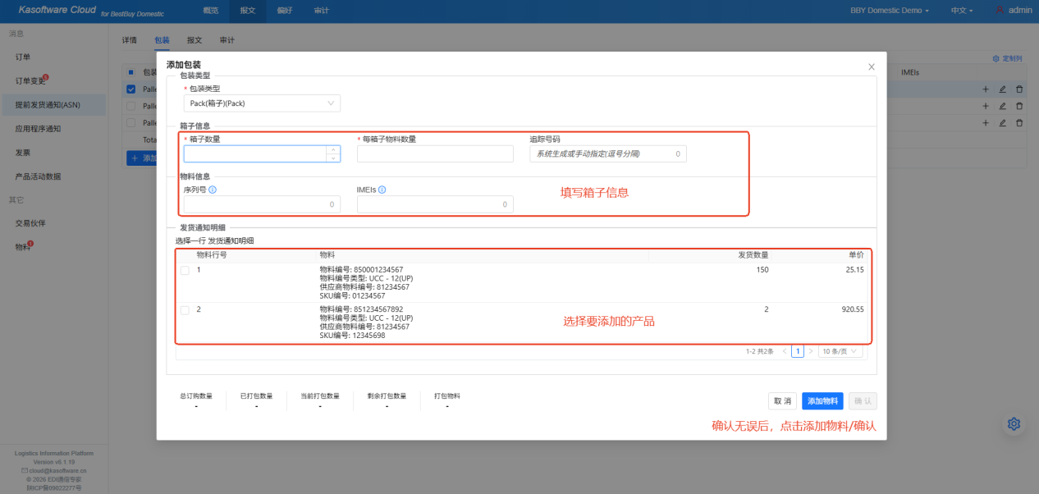Click the info icon beside 序列号

(x=213, y=190)
